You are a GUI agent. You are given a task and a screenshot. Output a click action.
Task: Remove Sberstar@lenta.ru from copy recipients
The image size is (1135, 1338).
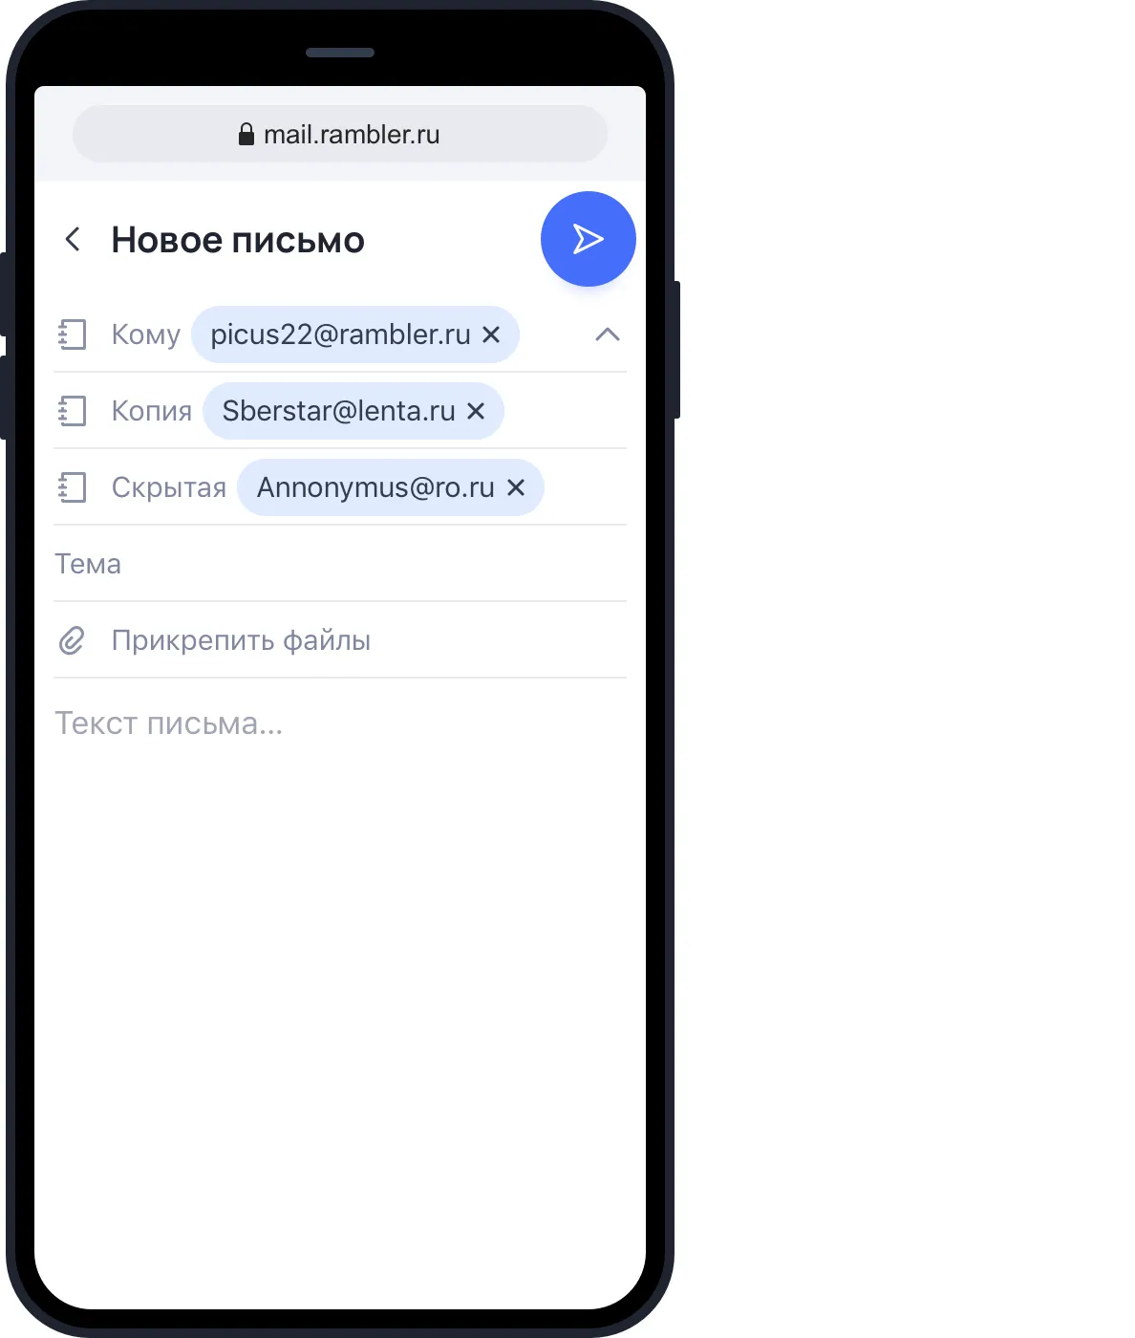(476, 411)
